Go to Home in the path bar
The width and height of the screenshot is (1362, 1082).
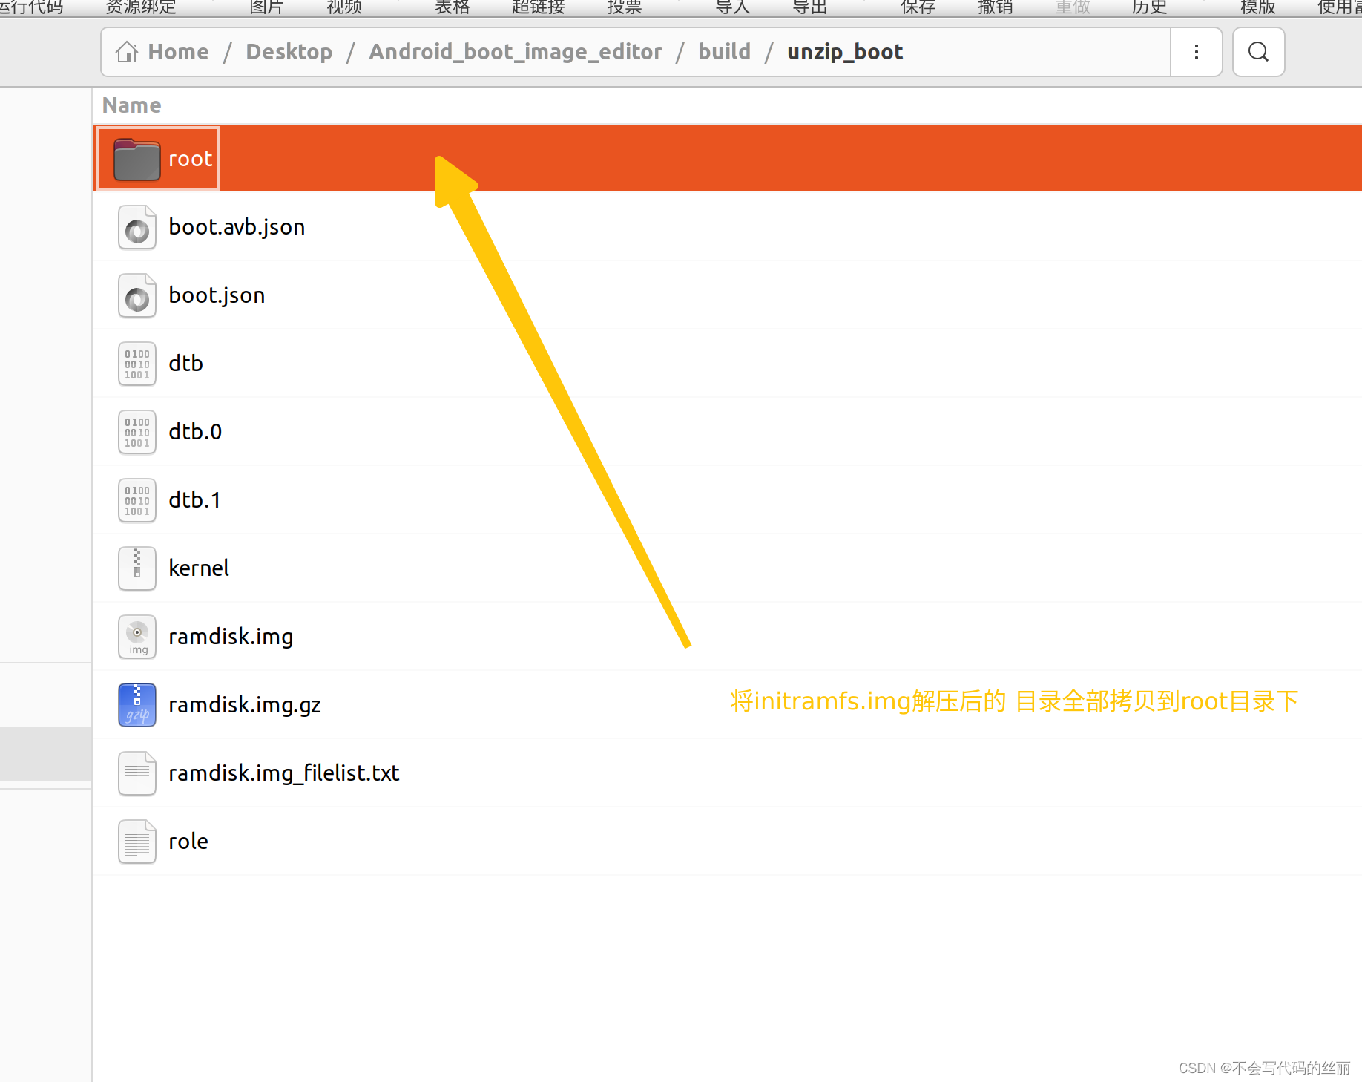point(178,52)
